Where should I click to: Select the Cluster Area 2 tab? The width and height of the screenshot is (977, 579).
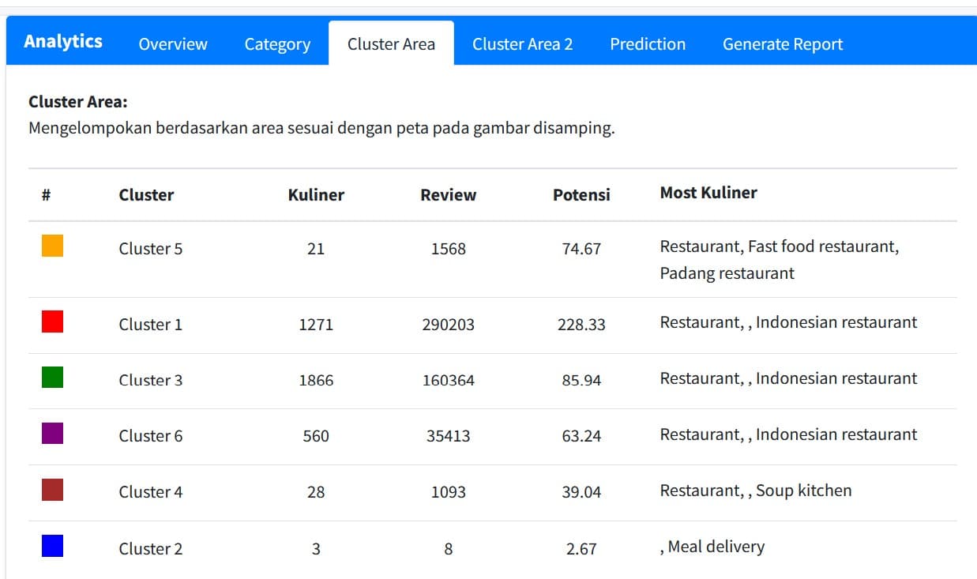[523, 44]
